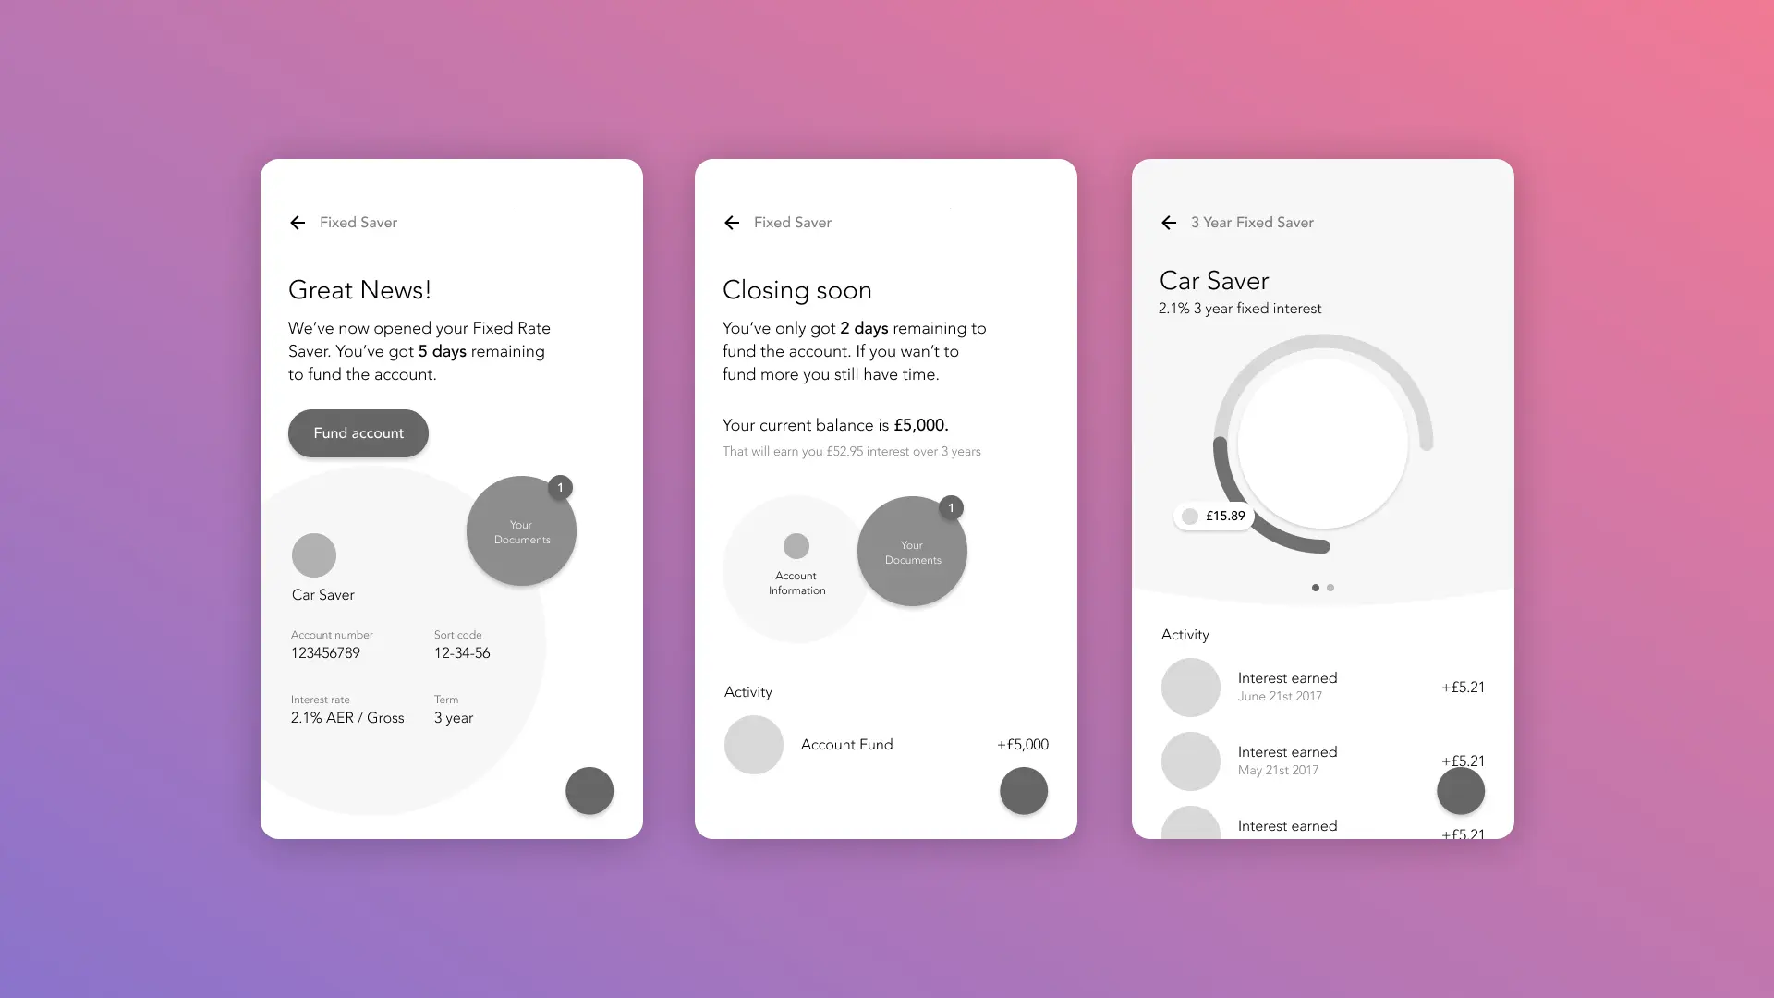Click the back arrow on Closing soon screen
The height and width of the screenshot is (998, 1774).
[731, 222]
